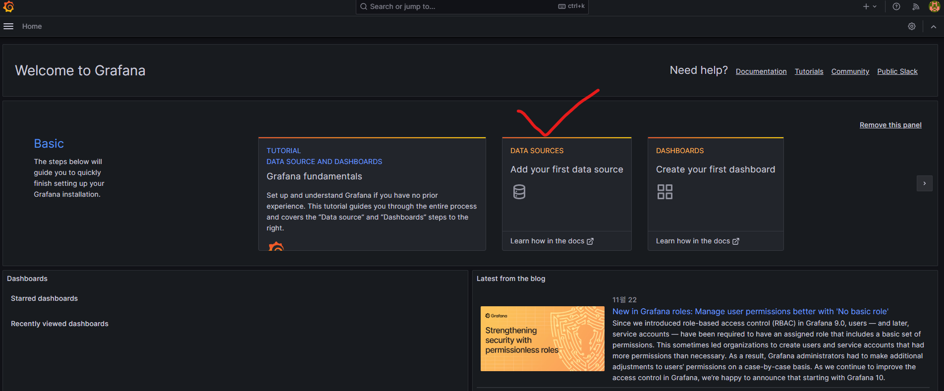Click Remove this panel link
The width and height of the screenshot is (944, 391).
pyautogui.click(x=890, y=125)
